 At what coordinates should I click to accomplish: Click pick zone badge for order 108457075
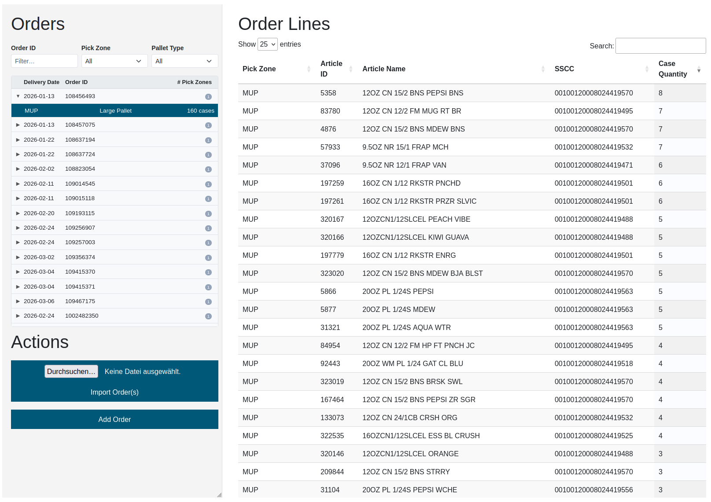pos(208,125)
